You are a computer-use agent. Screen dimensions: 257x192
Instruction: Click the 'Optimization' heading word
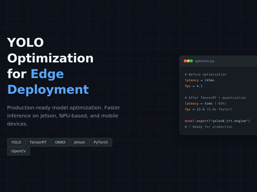point(50,58)
